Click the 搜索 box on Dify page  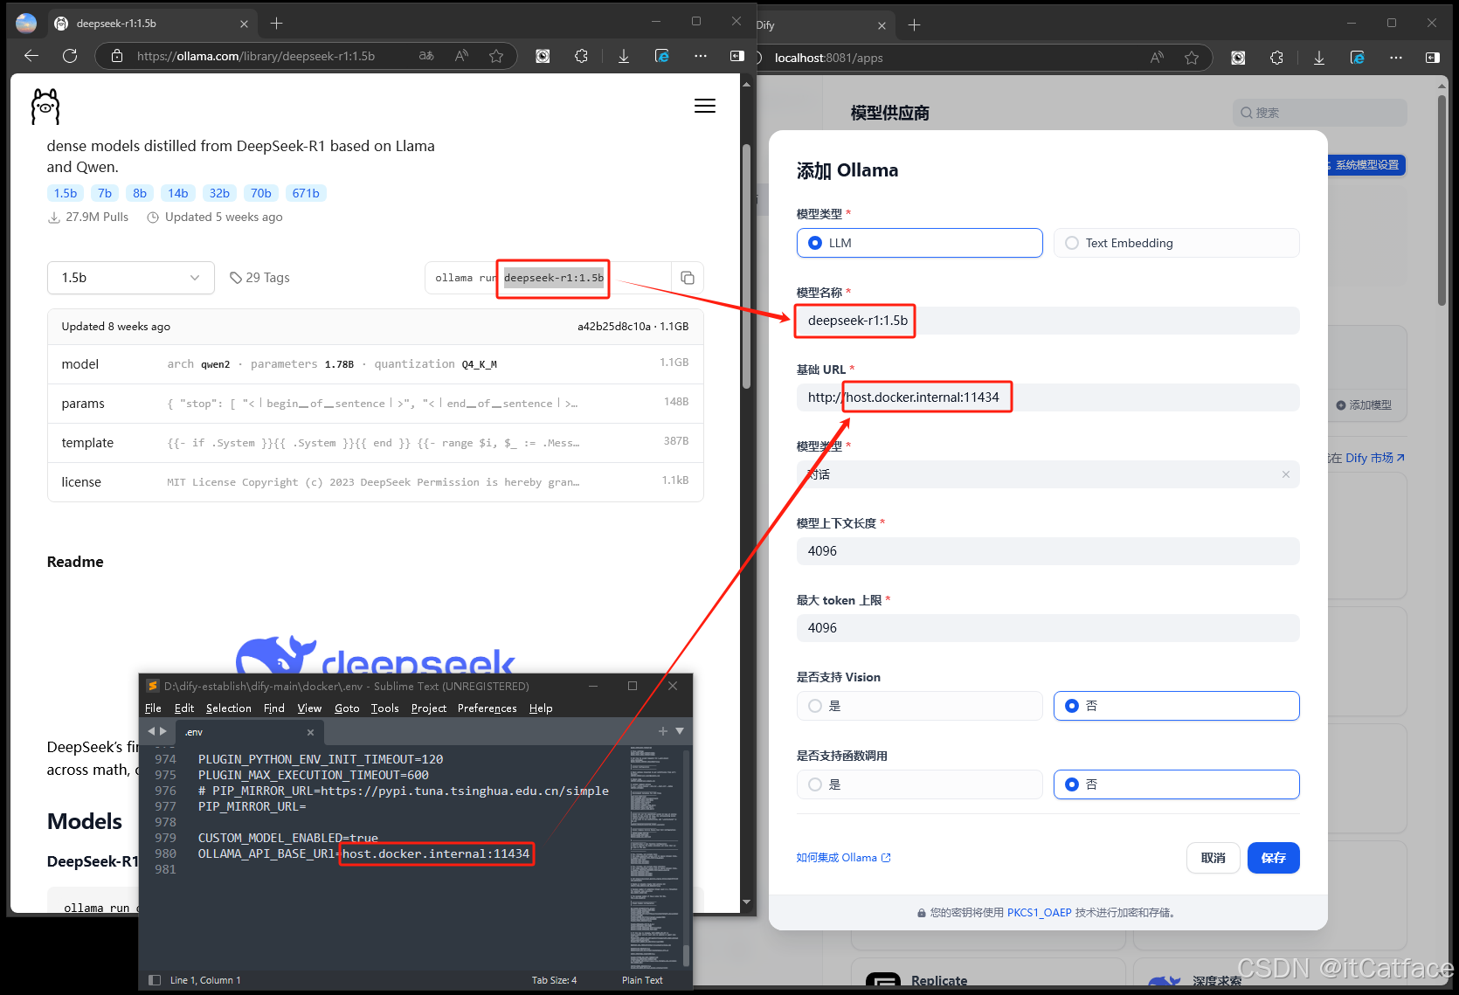point(1319,113)
